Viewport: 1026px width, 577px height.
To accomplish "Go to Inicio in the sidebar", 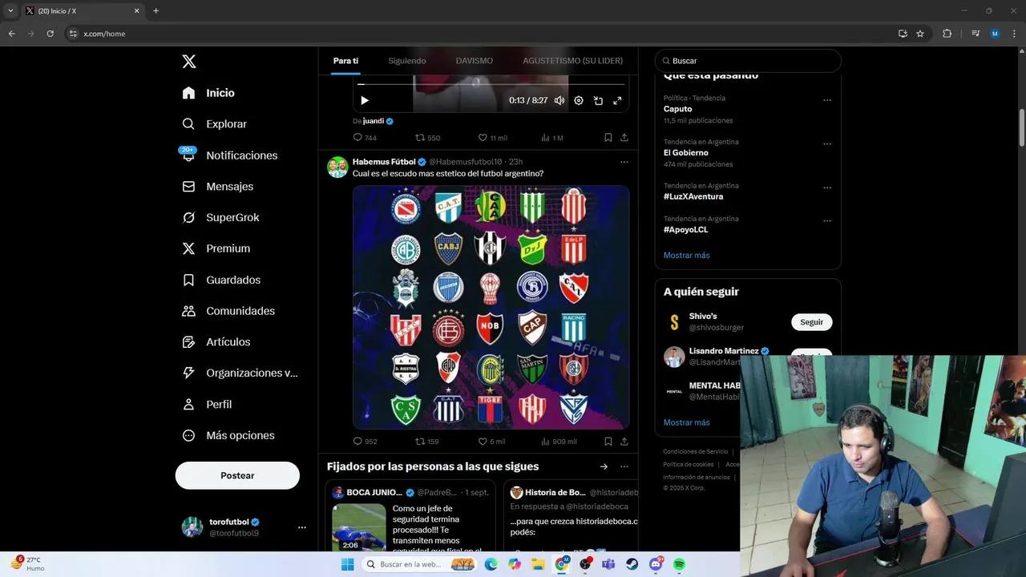I will (x=208, y=93).
